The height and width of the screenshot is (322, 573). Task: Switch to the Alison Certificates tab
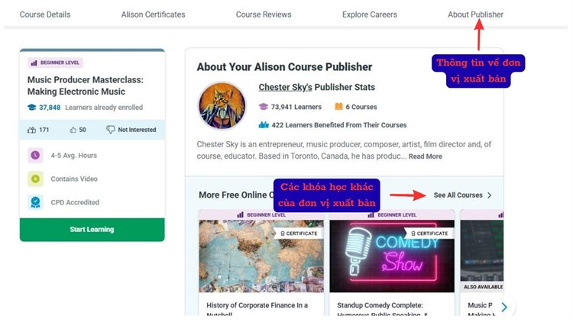coord(153,14)
